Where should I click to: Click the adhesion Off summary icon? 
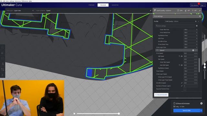coord(193,10)
